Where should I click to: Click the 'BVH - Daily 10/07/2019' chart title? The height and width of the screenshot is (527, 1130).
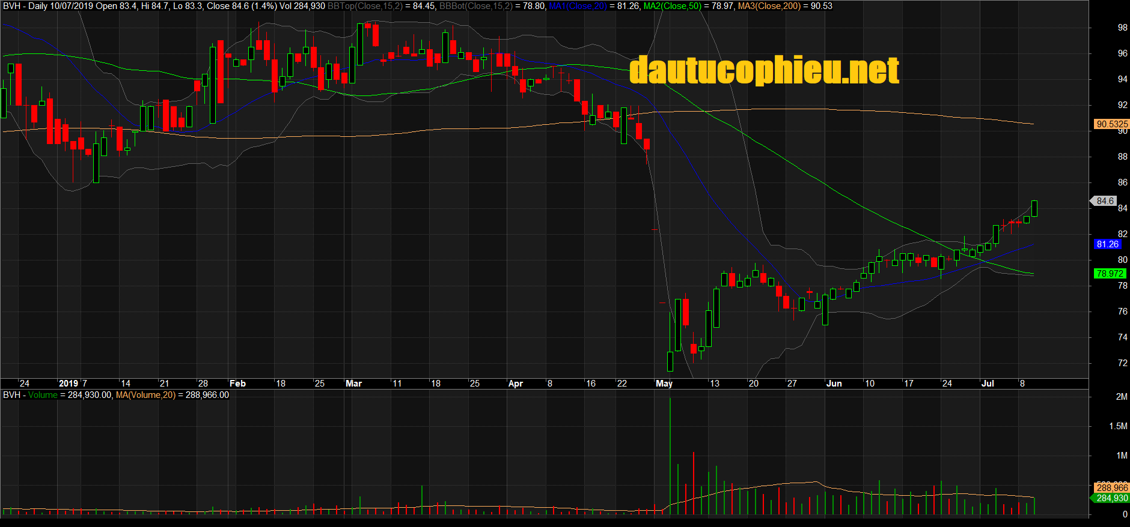(x=47, y=6)
